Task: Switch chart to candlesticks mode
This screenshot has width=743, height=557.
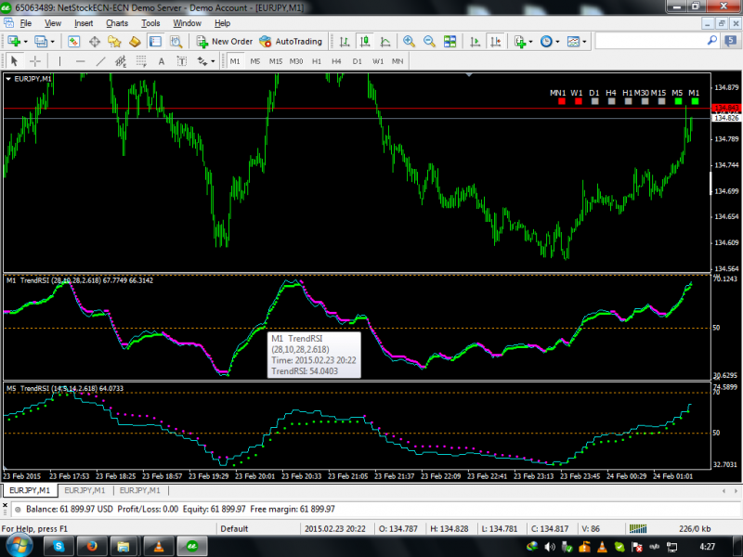Action: coord(364,41)
